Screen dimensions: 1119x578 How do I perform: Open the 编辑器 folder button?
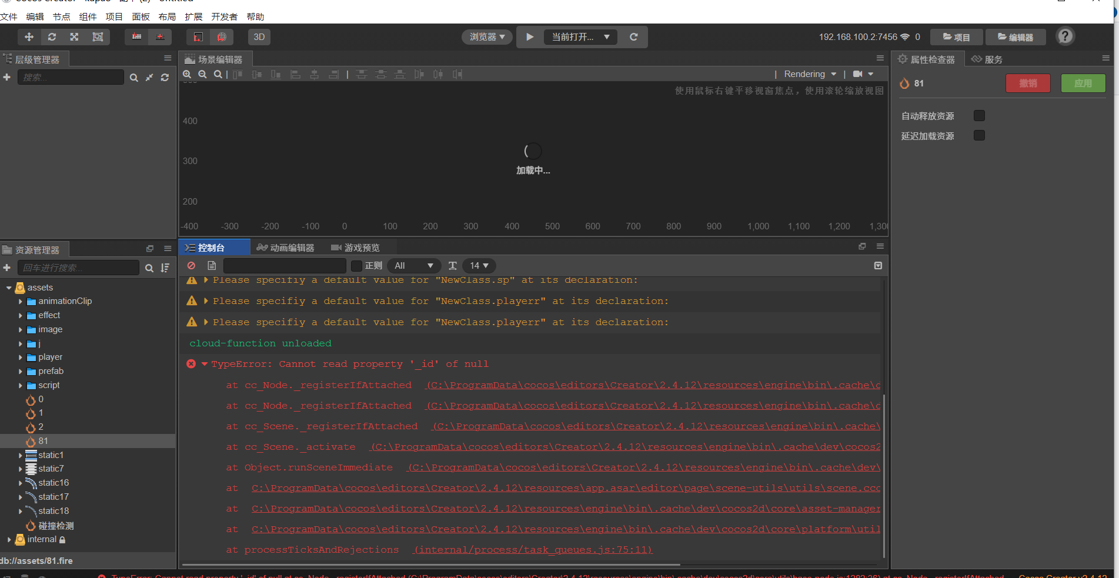point(1016,37)
